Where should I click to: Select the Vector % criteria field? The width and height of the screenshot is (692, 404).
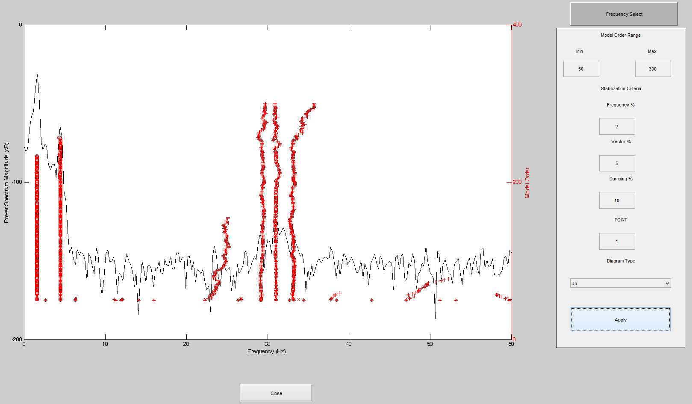(x=617, y=163)
